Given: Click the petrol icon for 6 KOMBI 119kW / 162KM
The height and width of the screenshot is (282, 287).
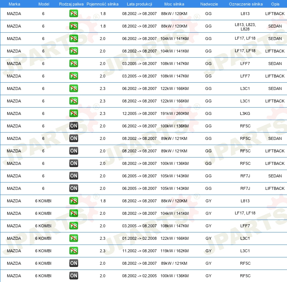Looking at the screenshot, I should (x=73, y=251).
